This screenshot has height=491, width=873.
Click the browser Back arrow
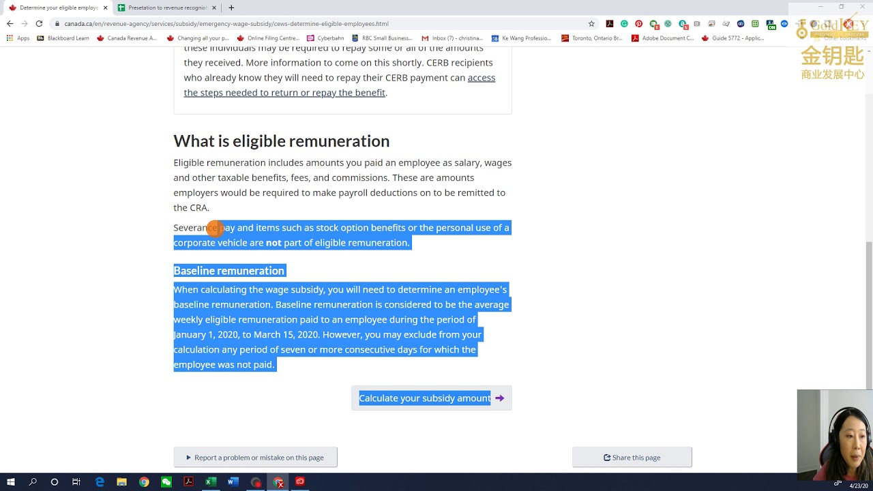click(10, 23)
